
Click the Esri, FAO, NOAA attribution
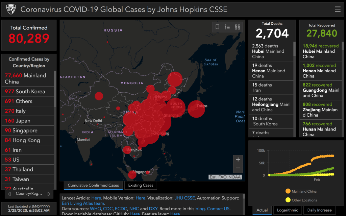click(x=225, y=177)
